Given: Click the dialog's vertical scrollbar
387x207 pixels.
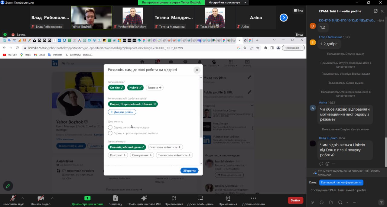Looking at the screenshot, I should click(201, 113).
